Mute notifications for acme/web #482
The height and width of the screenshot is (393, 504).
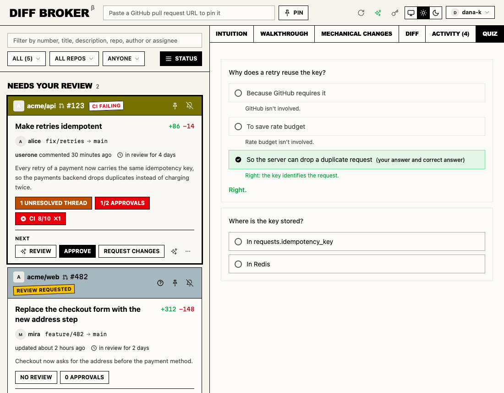click(x=190, y=282)
